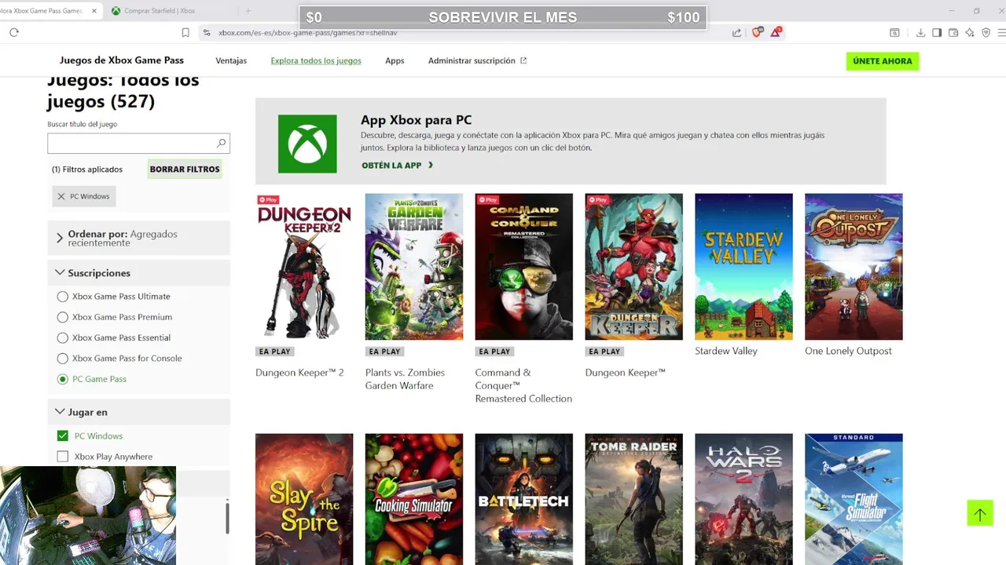
Task: Open the Stardew Valley title link
Action: click(x=726, y=351)
